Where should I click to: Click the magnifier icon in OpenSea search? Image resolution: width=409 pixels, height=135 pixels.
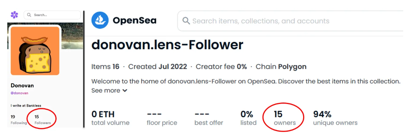point(186,21)
